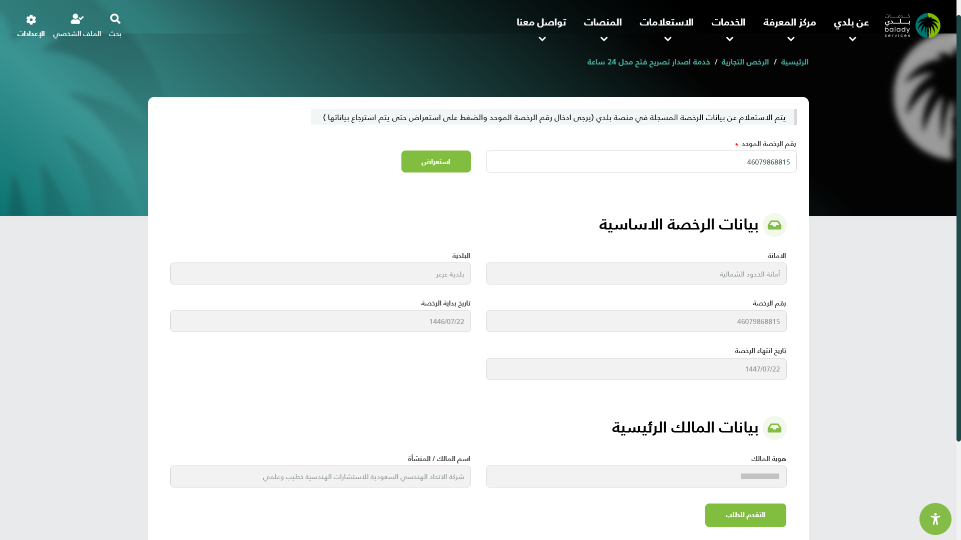
Task: Click the search magnifier icon
Action: pyautogui.click(x=115, y=19)
